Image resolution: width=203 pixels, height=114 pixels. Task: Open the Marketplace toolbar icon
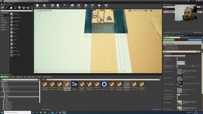click(58, 6)
